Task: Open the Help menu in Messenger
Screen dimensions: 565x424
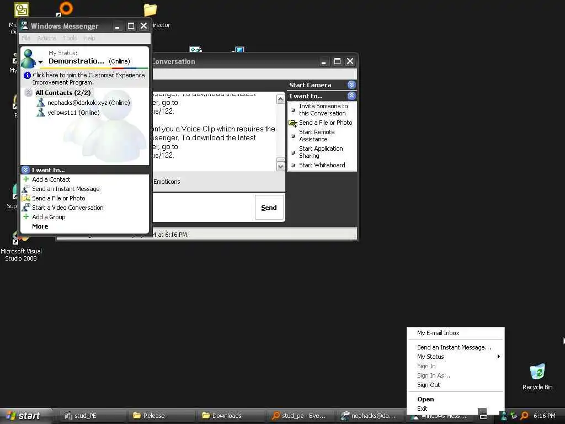Action: (89, 38)
